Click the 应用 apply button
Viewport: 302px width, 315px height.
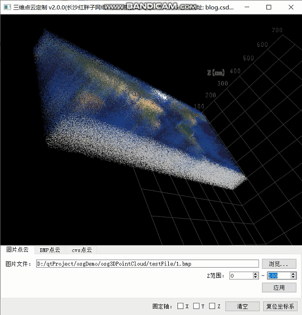pyautogui.click(x=279, y=288)
